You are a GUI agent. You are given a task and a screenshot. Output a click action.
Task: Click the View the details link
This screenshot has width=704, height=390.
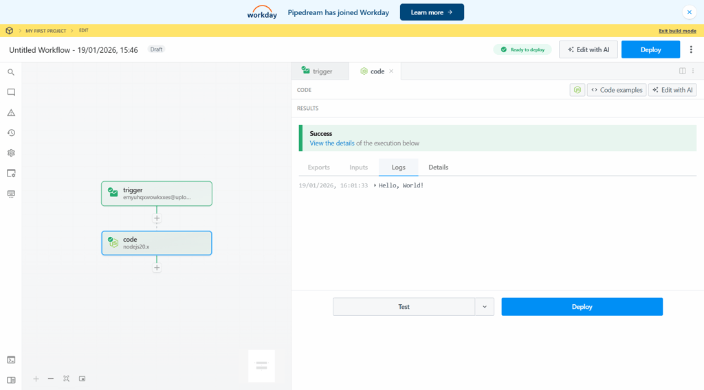(332, 143)
